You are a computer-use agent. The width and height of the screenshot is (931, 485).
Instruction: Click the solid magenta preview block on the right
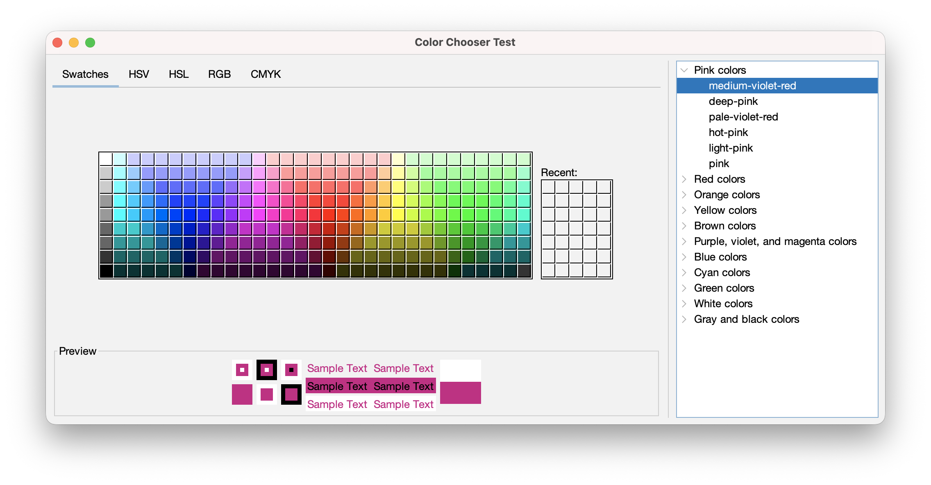[x=460, y=392]
